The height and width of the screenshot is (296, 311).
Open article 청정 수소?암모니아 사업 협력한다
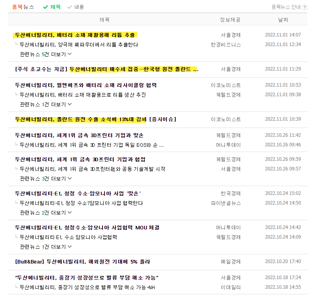point(81,203)
